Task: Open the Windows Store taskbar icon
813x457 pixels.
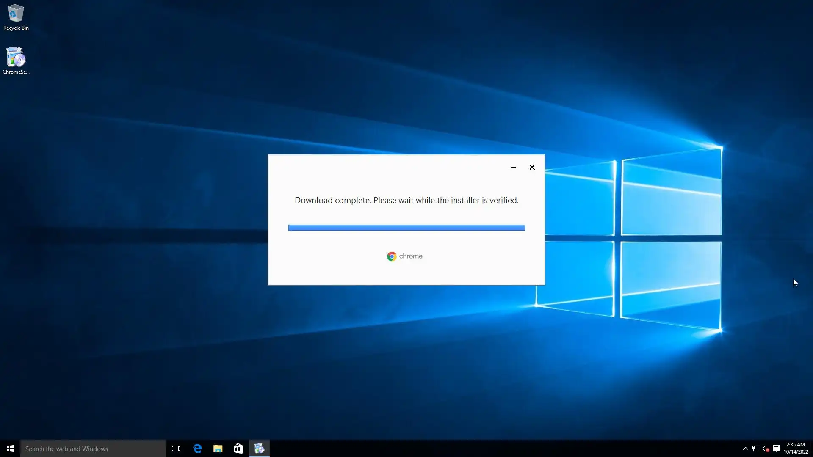Action: (x=238, y=449)
